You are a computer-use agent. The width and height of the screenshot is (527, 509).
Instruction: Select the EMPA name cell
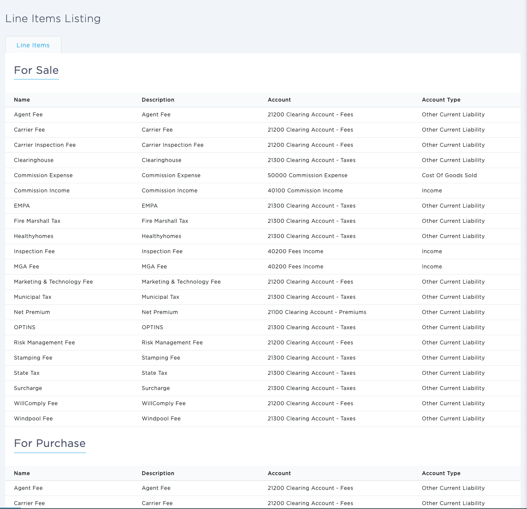tap(22, 206)
